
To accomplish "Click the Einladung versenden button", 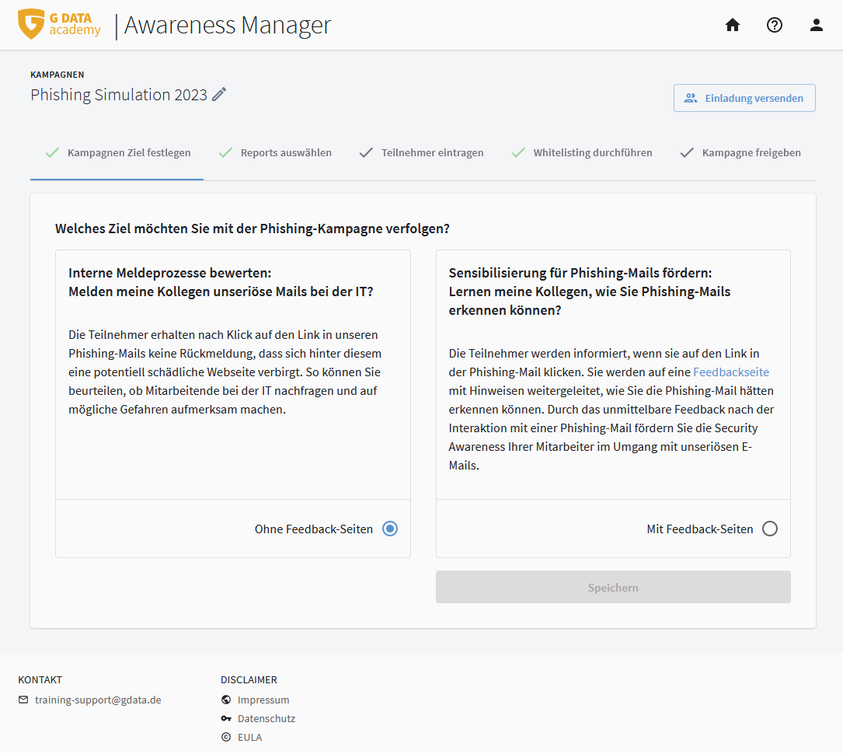I will click(x=744, y=98).
